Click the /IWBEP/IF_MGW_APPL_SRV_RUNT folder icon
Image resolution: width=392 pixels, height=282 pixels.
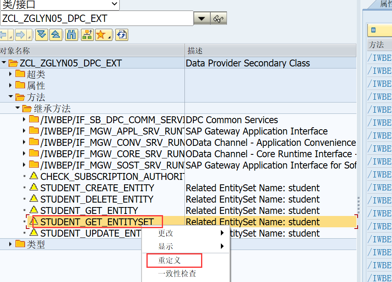(x=34, y=130)
